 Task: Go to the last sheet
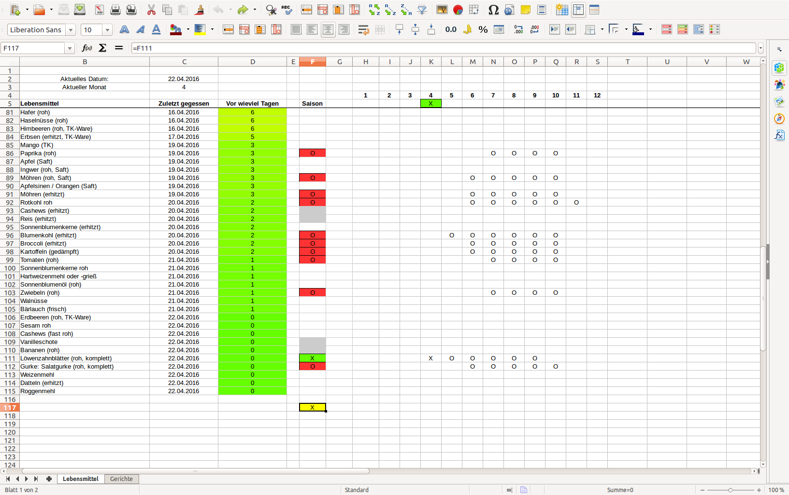coord(36,479)
